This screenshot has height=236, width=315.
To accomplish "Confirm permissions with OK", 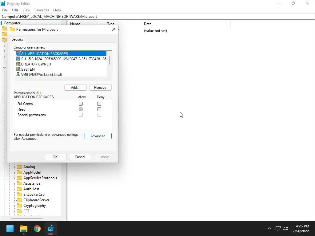I will click(55, 157).
